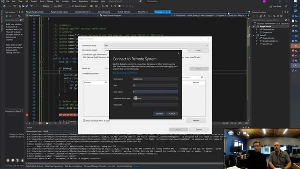Screen dimensions: 300x169
Task: Click the Undo icon in the toolbar
Action: 31,6
